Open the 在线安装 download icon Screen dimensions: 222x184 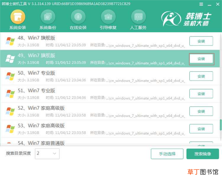(78, 17)
